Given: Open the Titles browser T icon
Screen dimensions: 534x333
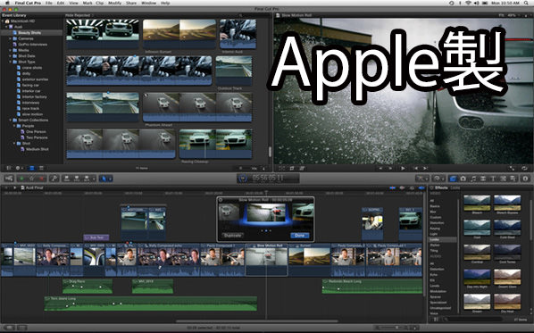Looking at the screenshot, I should pyautogui.click(x=492, y=179).
